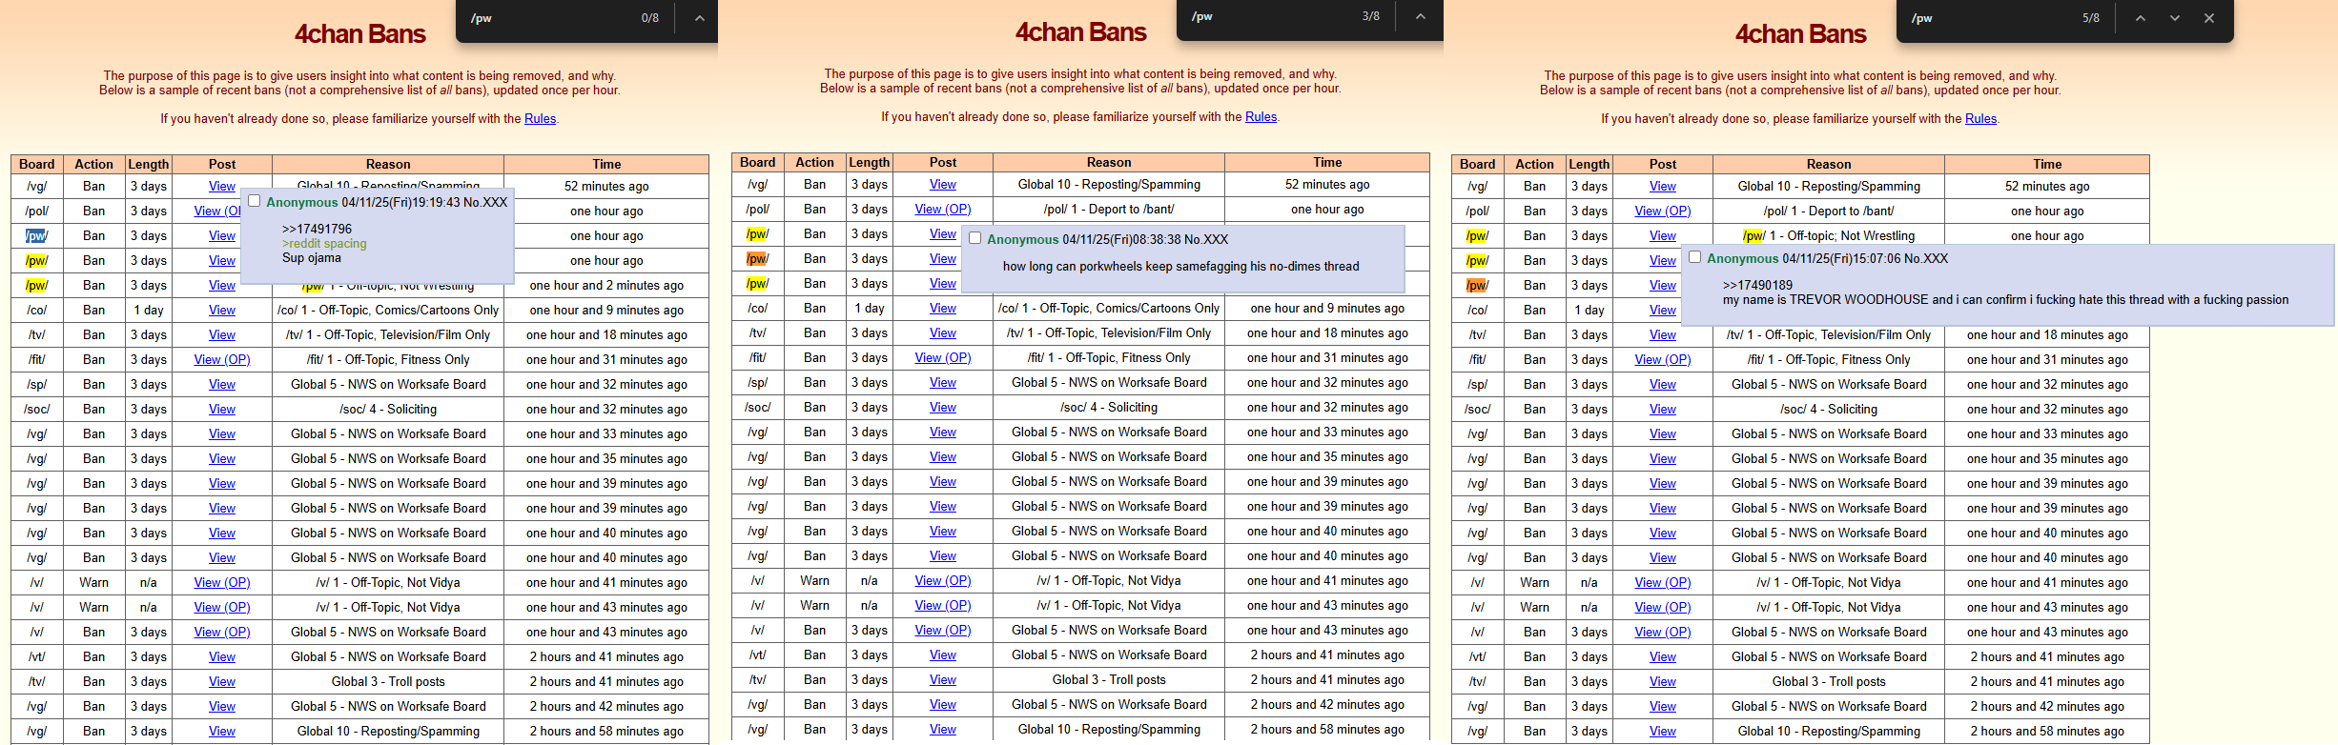This screenshot has width=2338, height=745.
Task: Open View link for /soc/ row, leftmost table
Action: [x=222, y=409]
